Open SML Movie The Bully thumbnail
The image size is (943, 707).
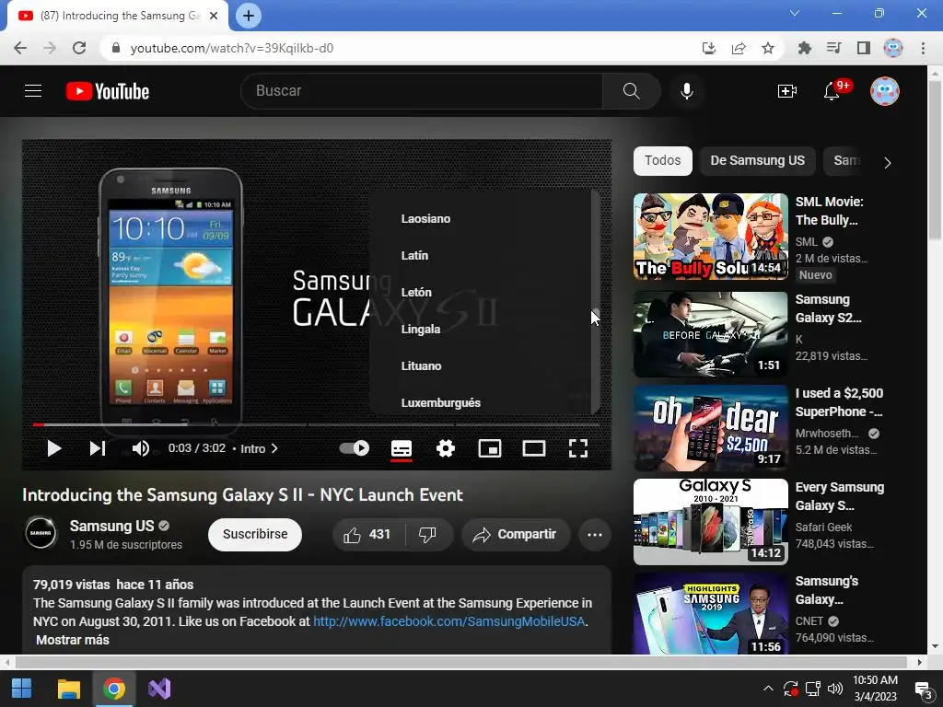[710, 237]
